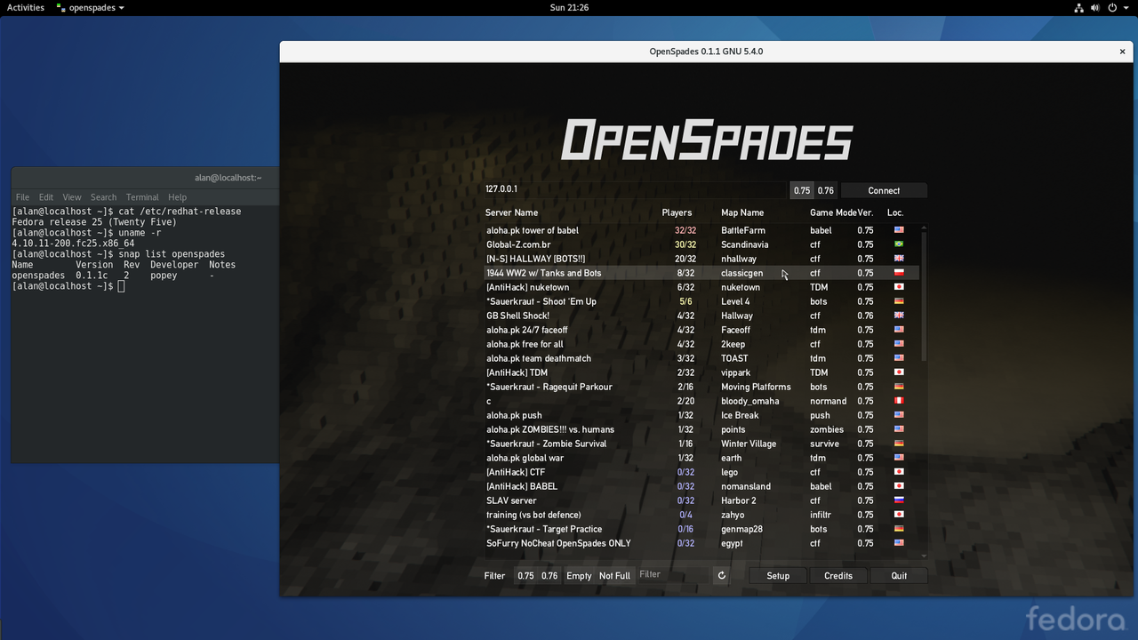This screenshot has width=1138, height=640.
Task: Select the [AntiHack] BABEL server row
Action: [701, 486]
